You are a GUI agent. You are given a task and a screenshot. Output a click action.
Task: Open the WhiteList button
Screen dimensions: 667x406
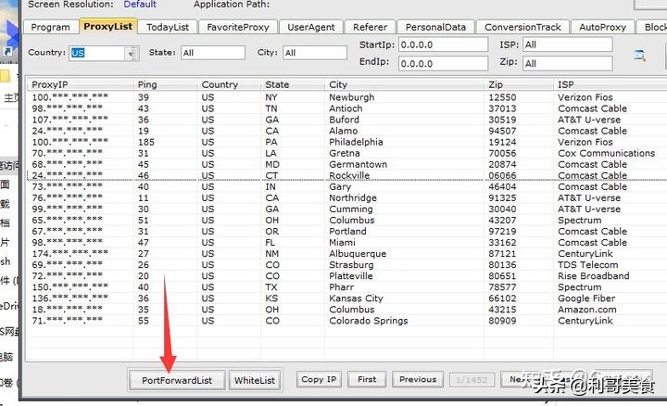[x=255, y=380]
